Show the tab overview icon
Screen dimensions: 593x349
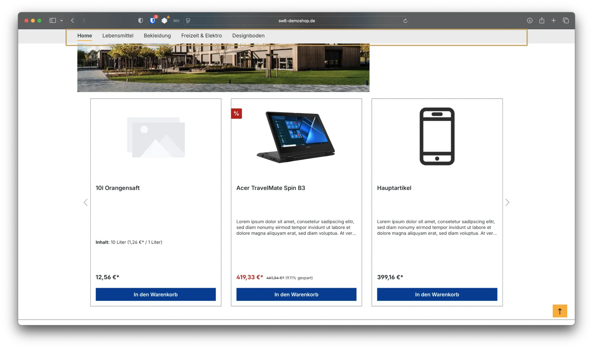pos(566,20)
